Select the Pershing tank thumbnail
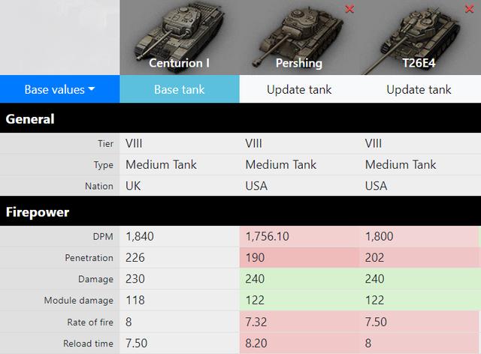Image resolution: width=481 pixels, height=354 pixels. tap(299, 37)
